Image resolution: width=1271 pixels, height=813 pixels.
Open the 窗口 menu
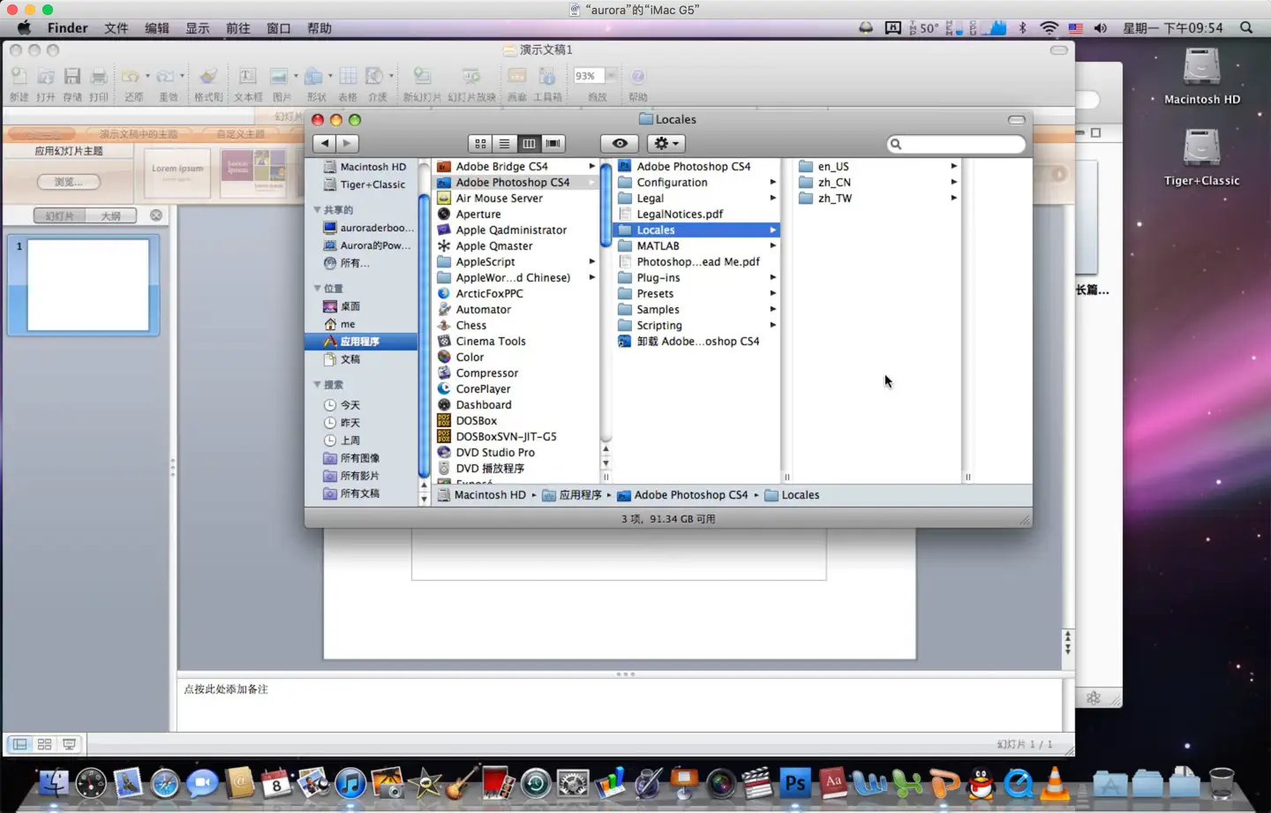tap(279, 28)
